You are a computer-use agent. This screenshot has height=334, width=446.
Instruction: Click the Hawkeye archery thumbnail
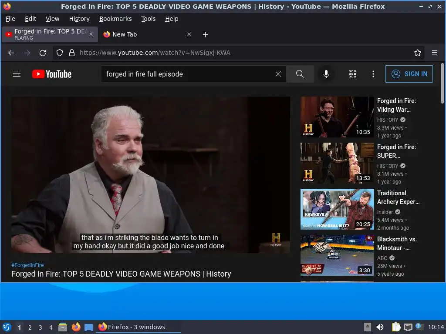pos(337,209)
